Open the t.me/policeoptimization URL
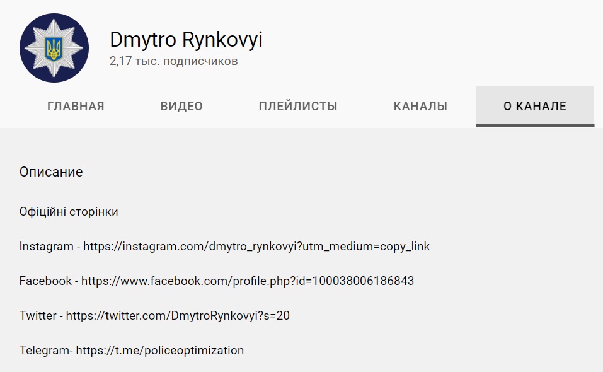This screenshot has height=372, width=603. 160,351
